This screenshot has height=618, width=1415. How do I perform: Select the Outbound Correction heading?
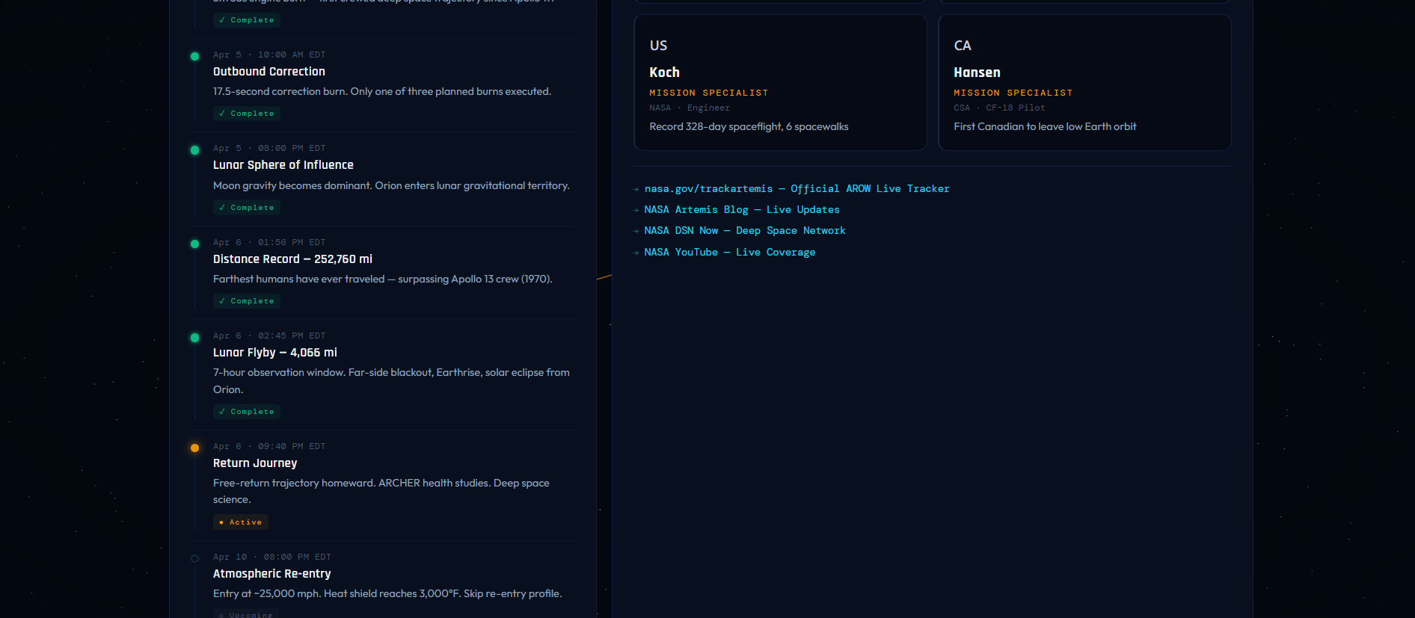[x=269, y=72]
